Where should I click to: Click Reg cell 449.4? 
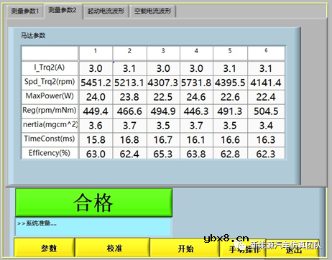pyautogui.click(x=96, y=111)
